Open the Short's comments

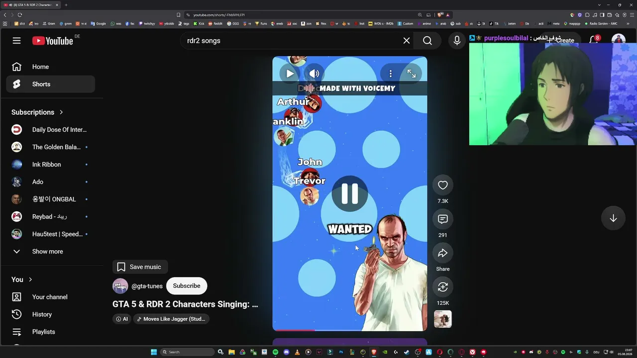(443, 219)
